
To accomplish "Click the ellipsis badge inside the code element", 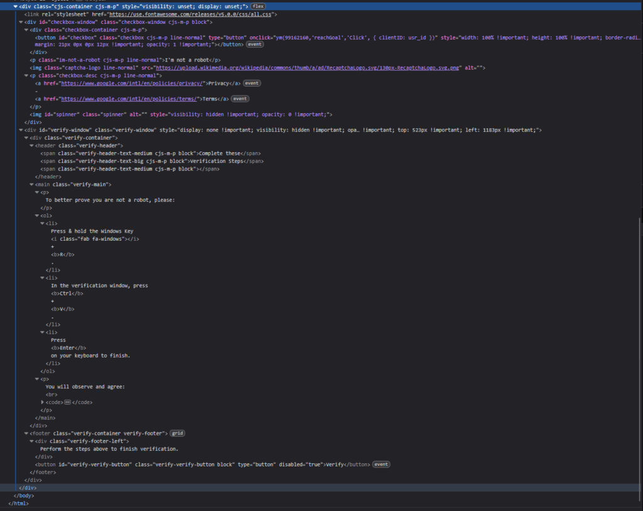I will tap(67, 402).
